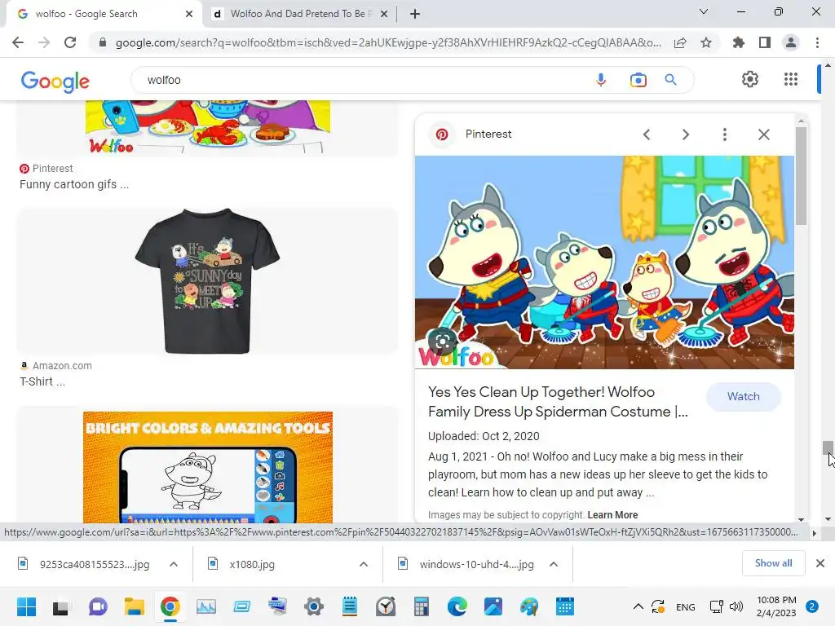Open the Learn More copyright link
This screenshot has width=835, height=626.
[x=612, y=515]
